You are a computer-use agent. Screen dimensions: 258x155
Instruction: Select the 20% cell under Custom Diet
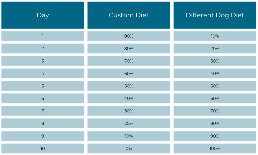pyautogui.click(x=129, y=123)
